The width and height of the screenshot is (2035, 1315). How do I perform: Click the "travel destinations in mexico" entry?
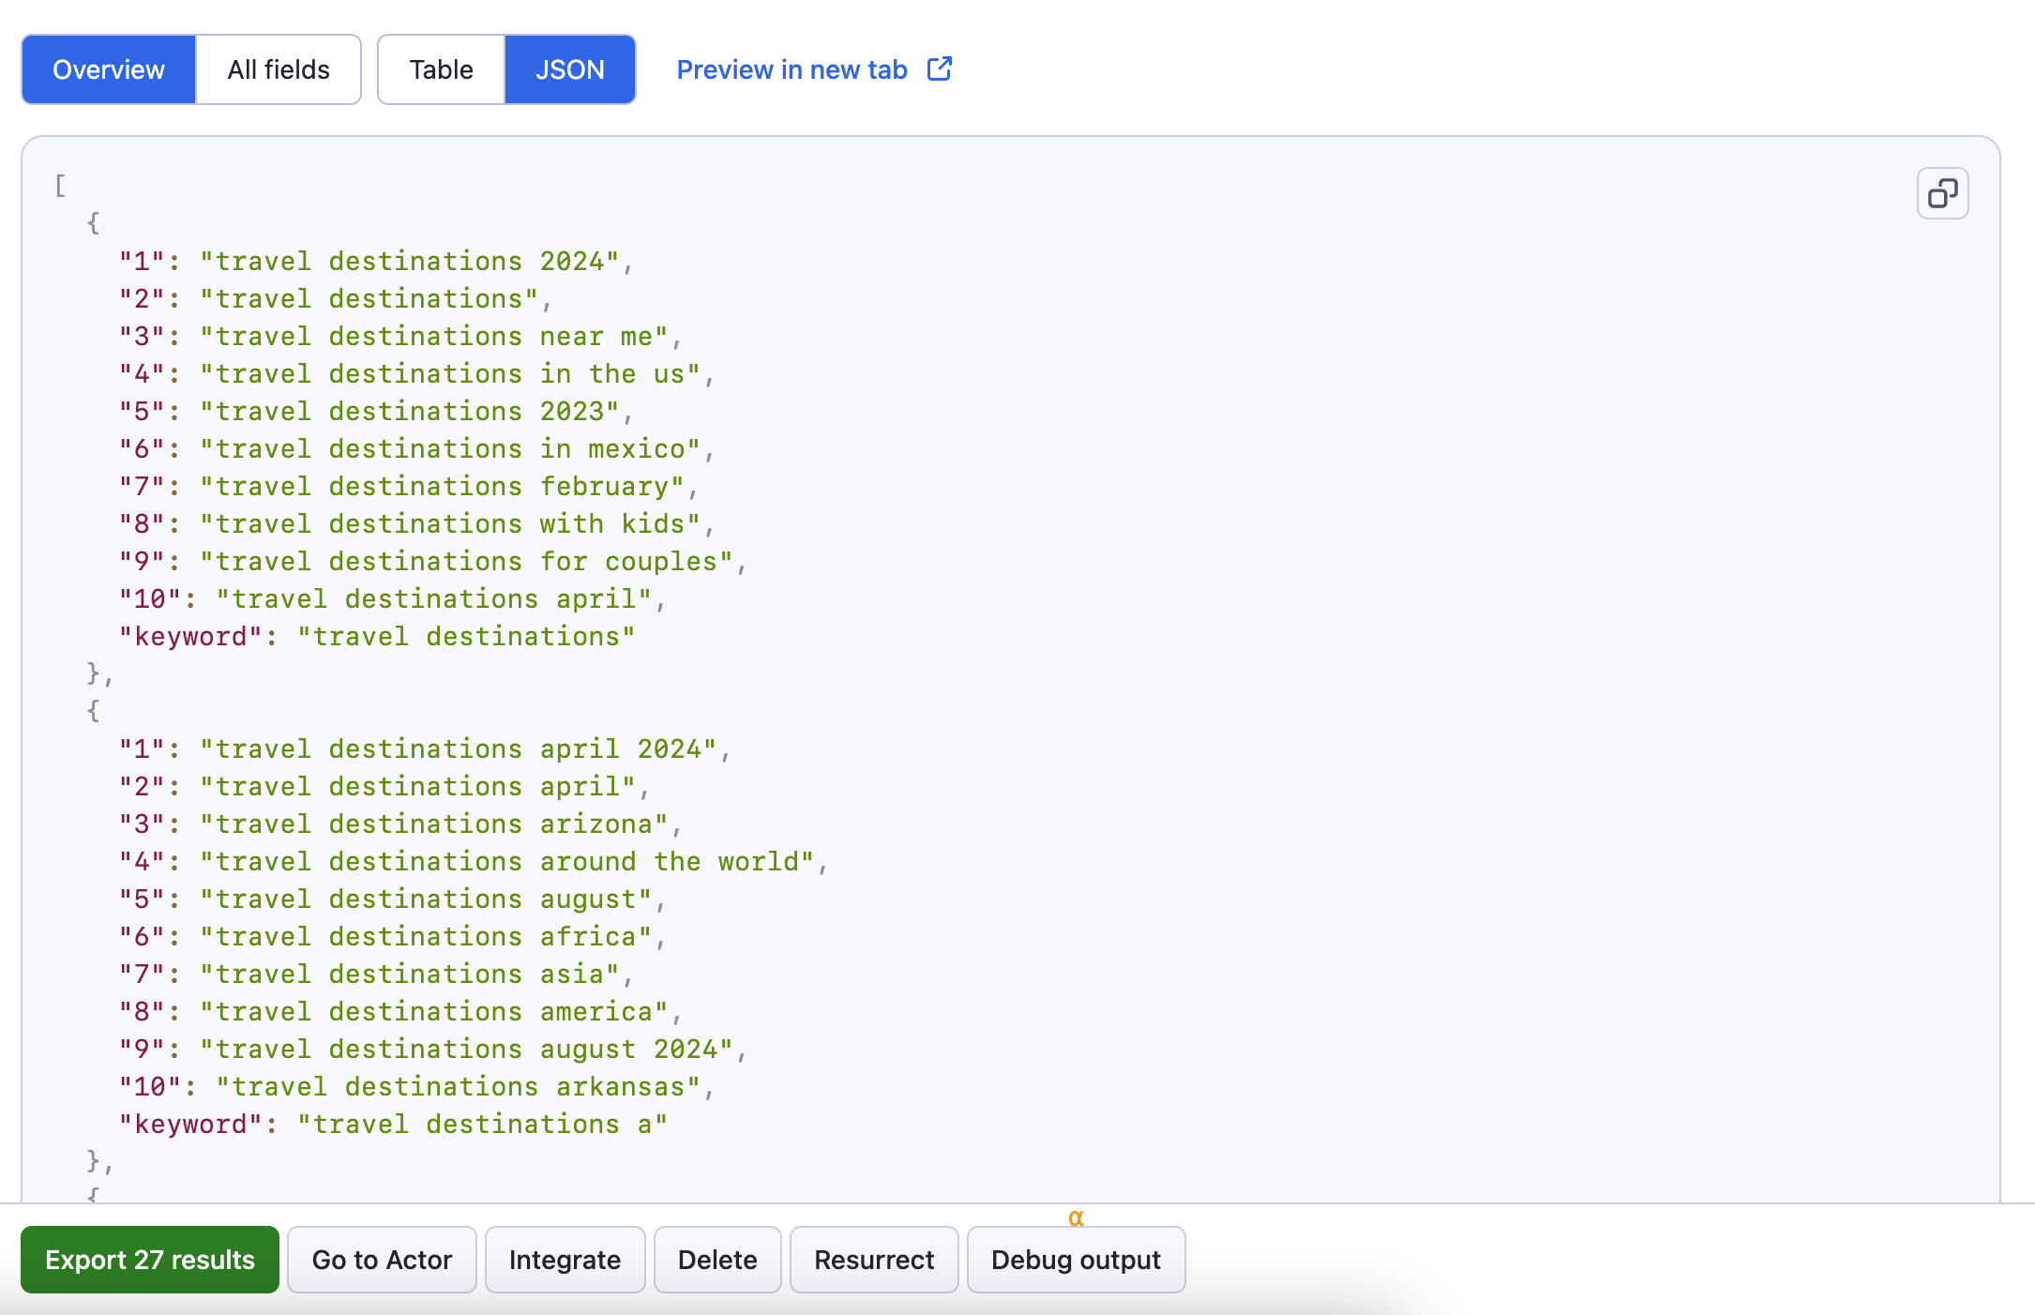448,448
